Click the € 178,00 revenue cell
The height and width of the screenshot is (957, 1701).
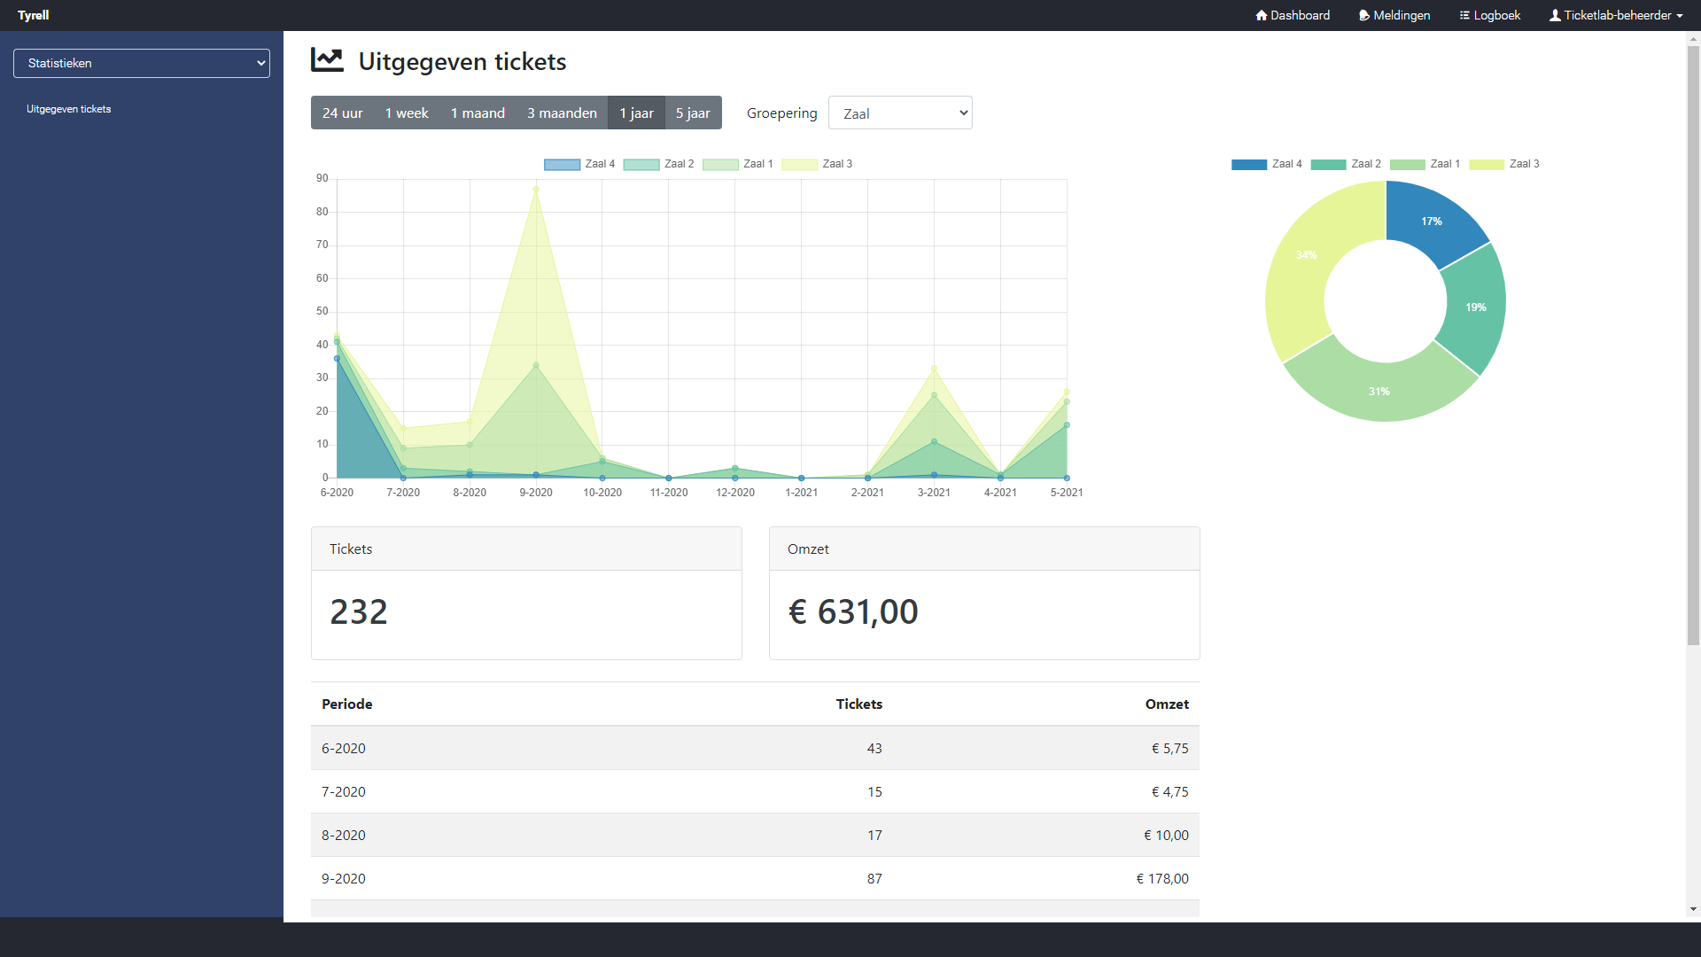(1162, 878)
